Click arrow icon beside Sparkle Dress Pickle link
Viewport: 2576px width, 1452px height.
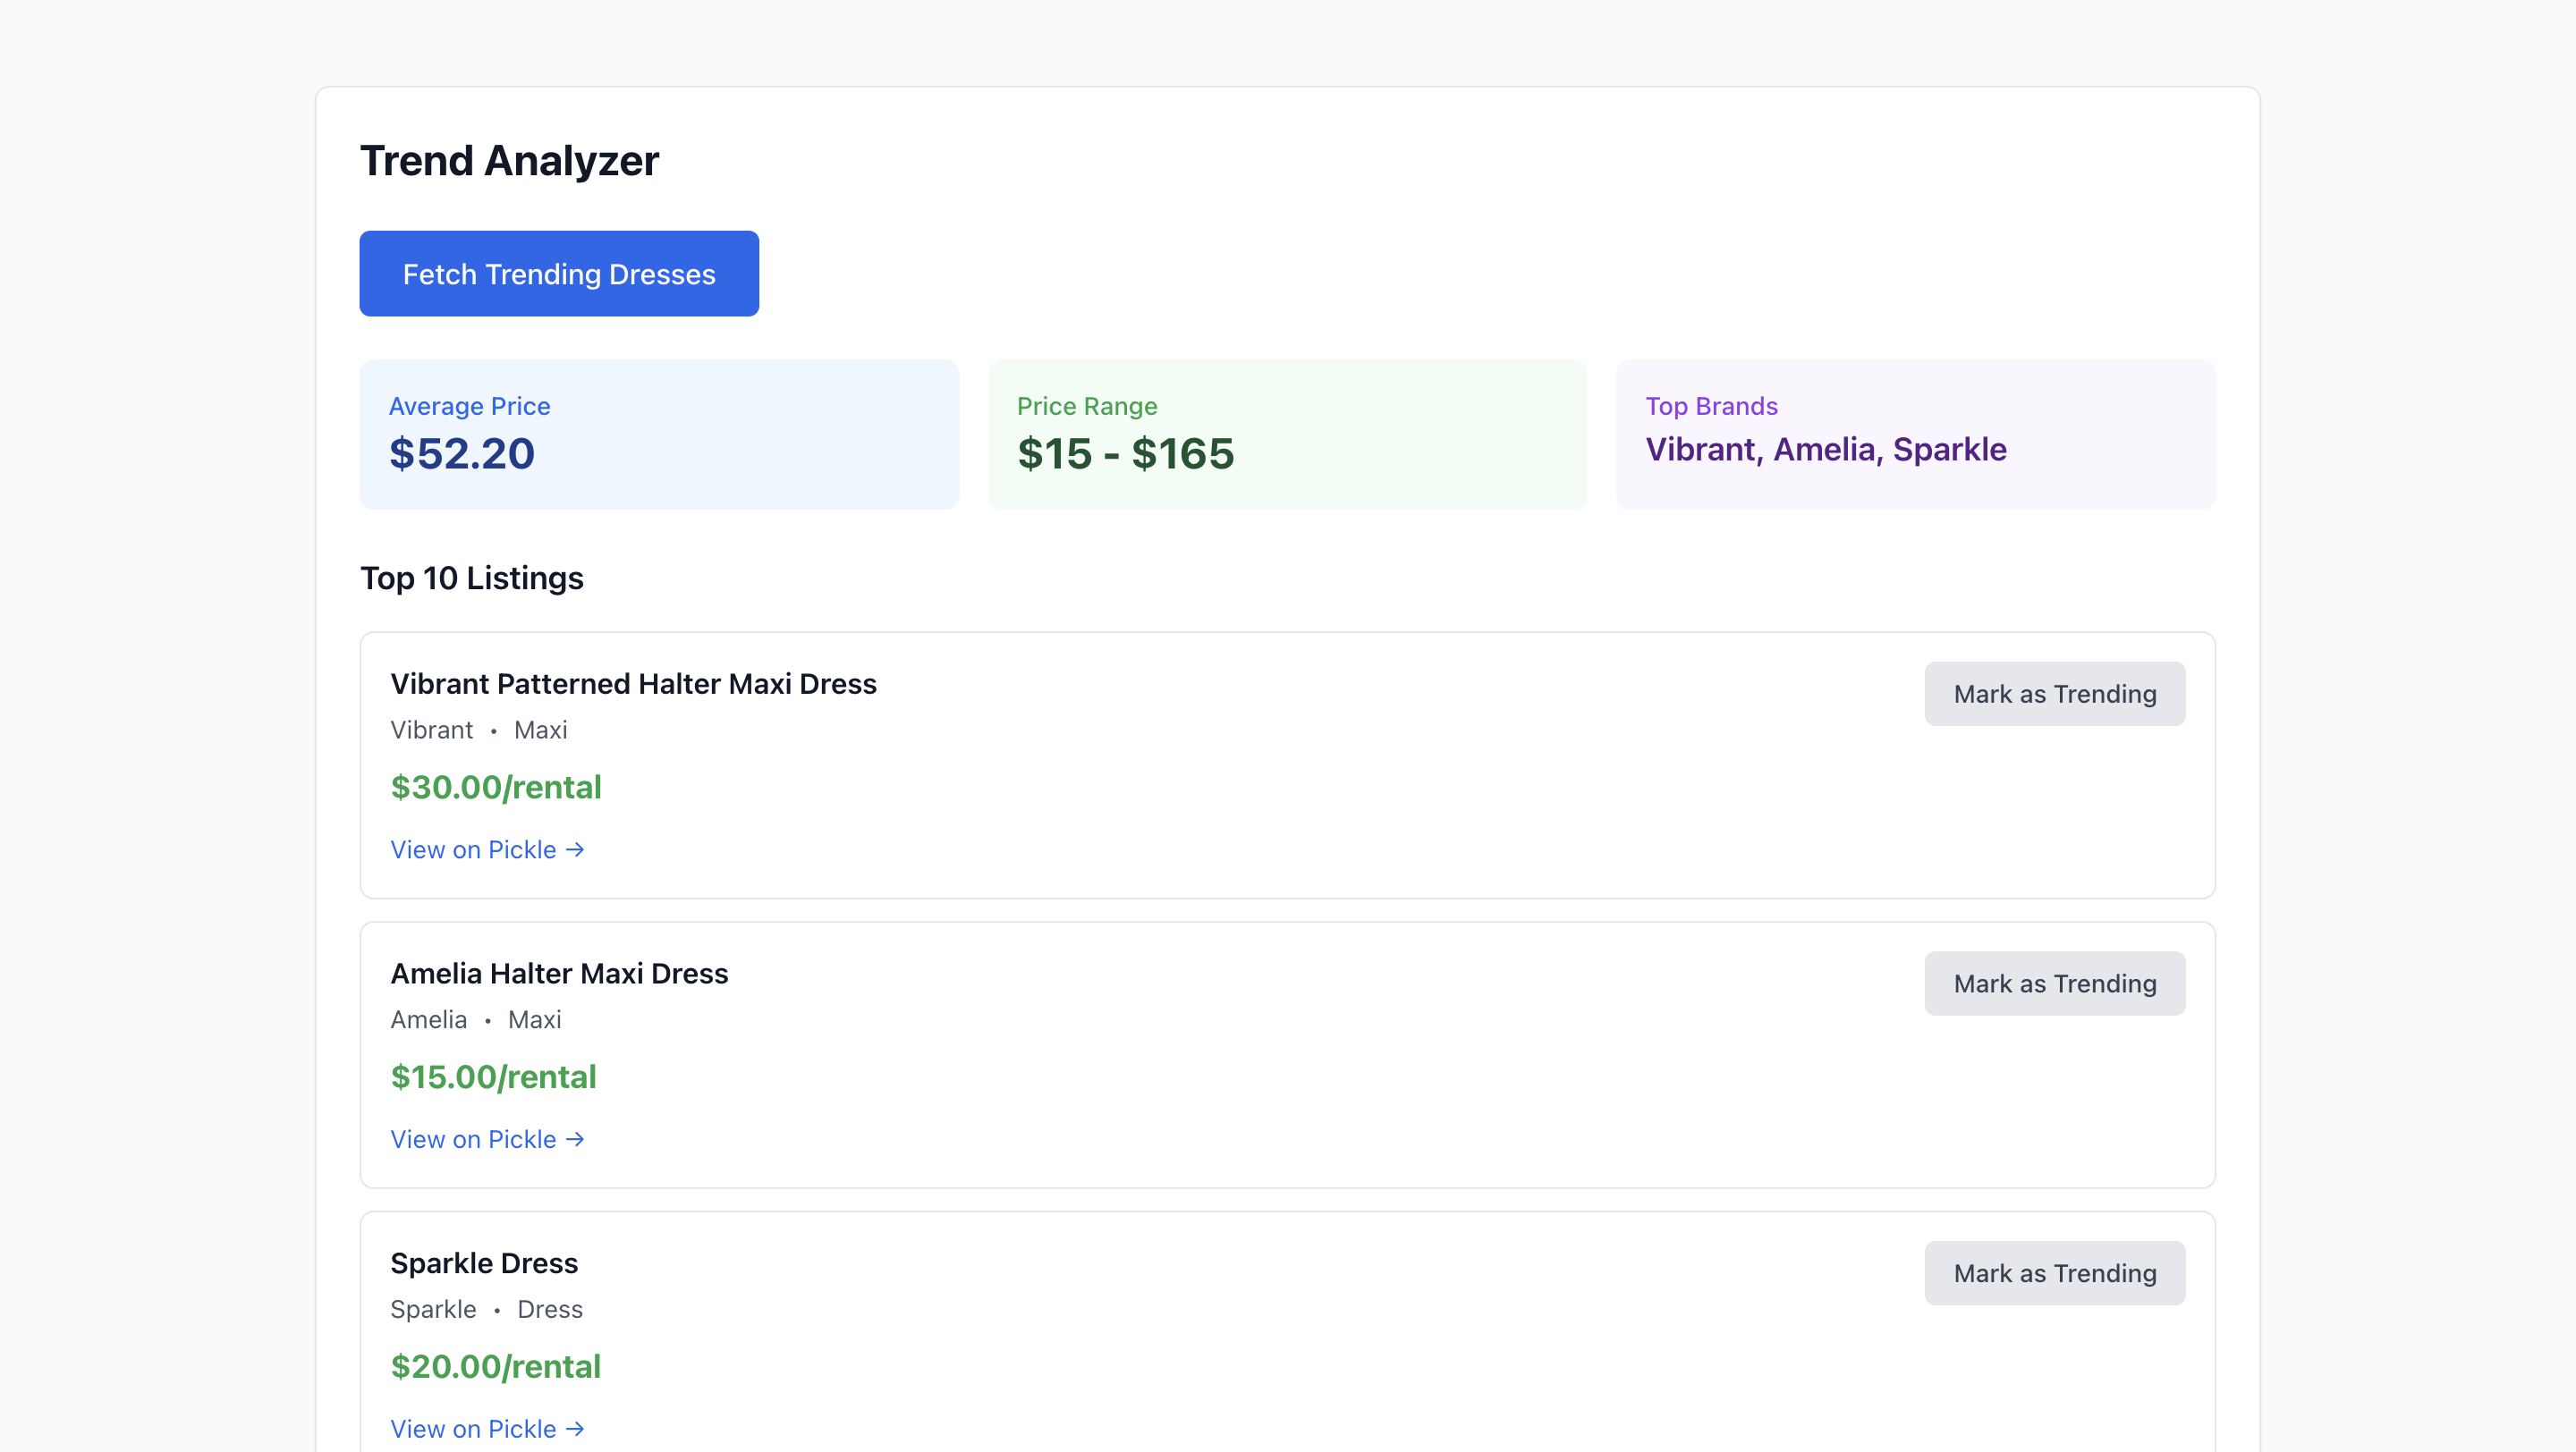click(575, 1428)
